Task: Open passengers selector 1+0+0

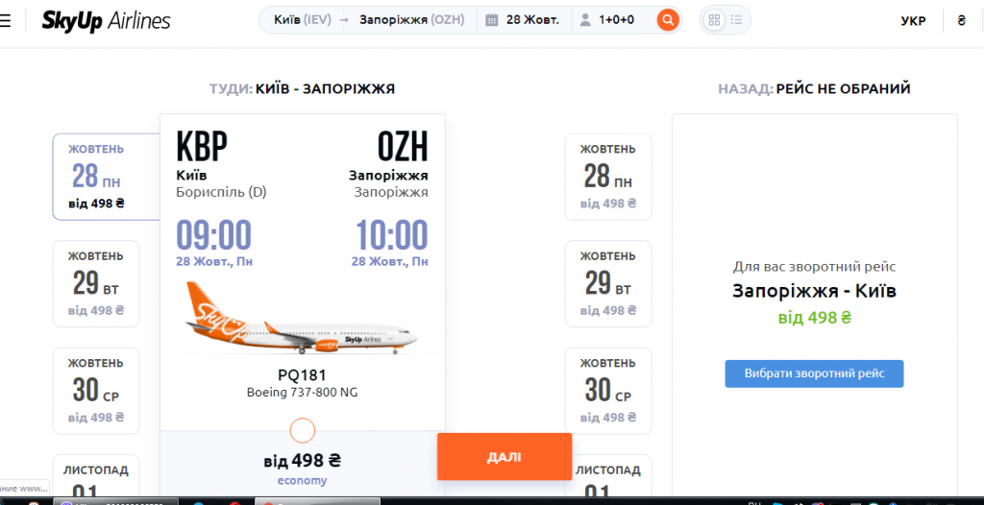Action: (x=607, y=20)
